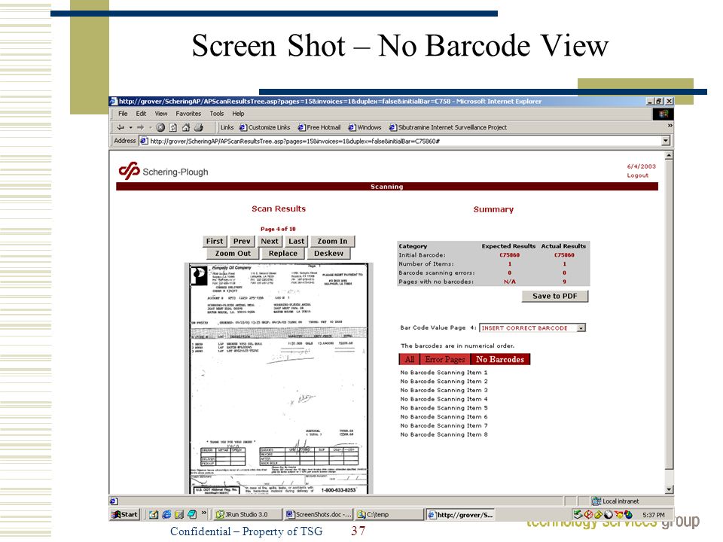Click inside the Address URL field

[x=400, y=141]
